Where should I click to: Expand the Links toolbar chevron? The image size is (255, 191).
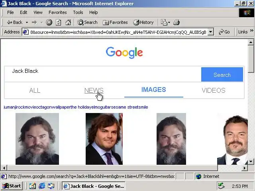[x=251, y=31]
